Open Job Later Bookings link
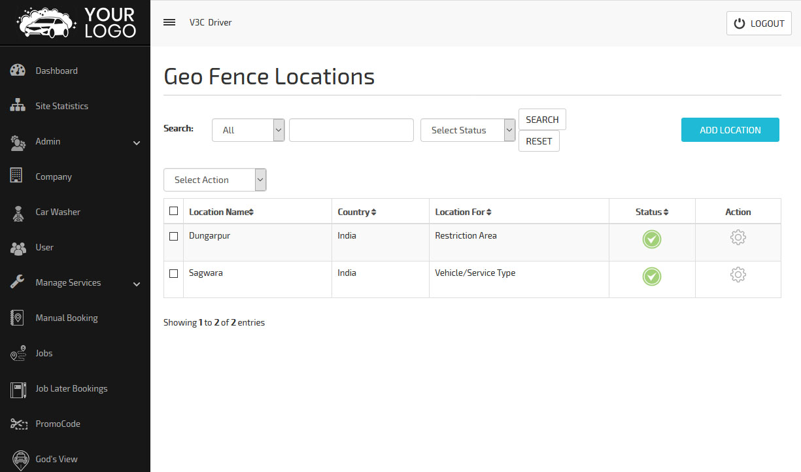Image resolution: width=801 pixels, height=472 pixels. point(71,388)
